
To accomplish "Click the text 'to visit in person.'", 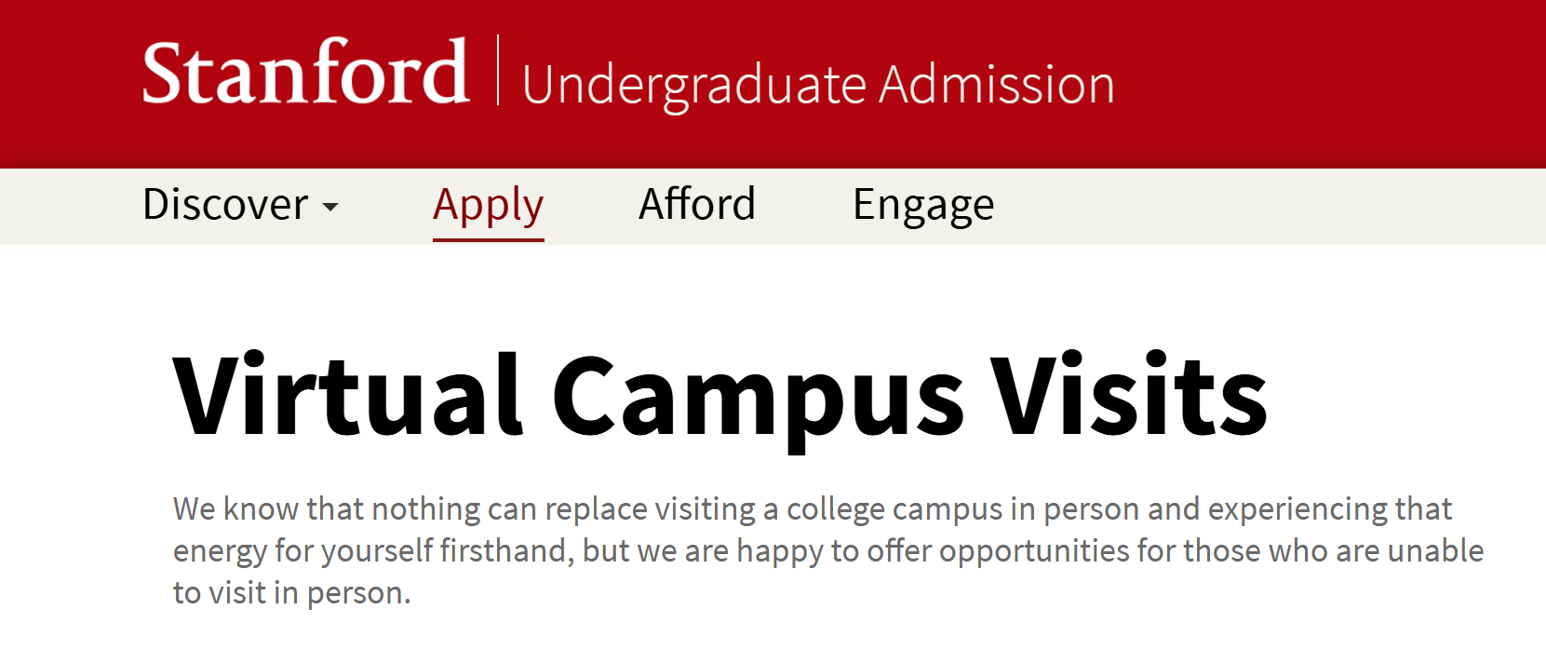I will click(292, 593).
